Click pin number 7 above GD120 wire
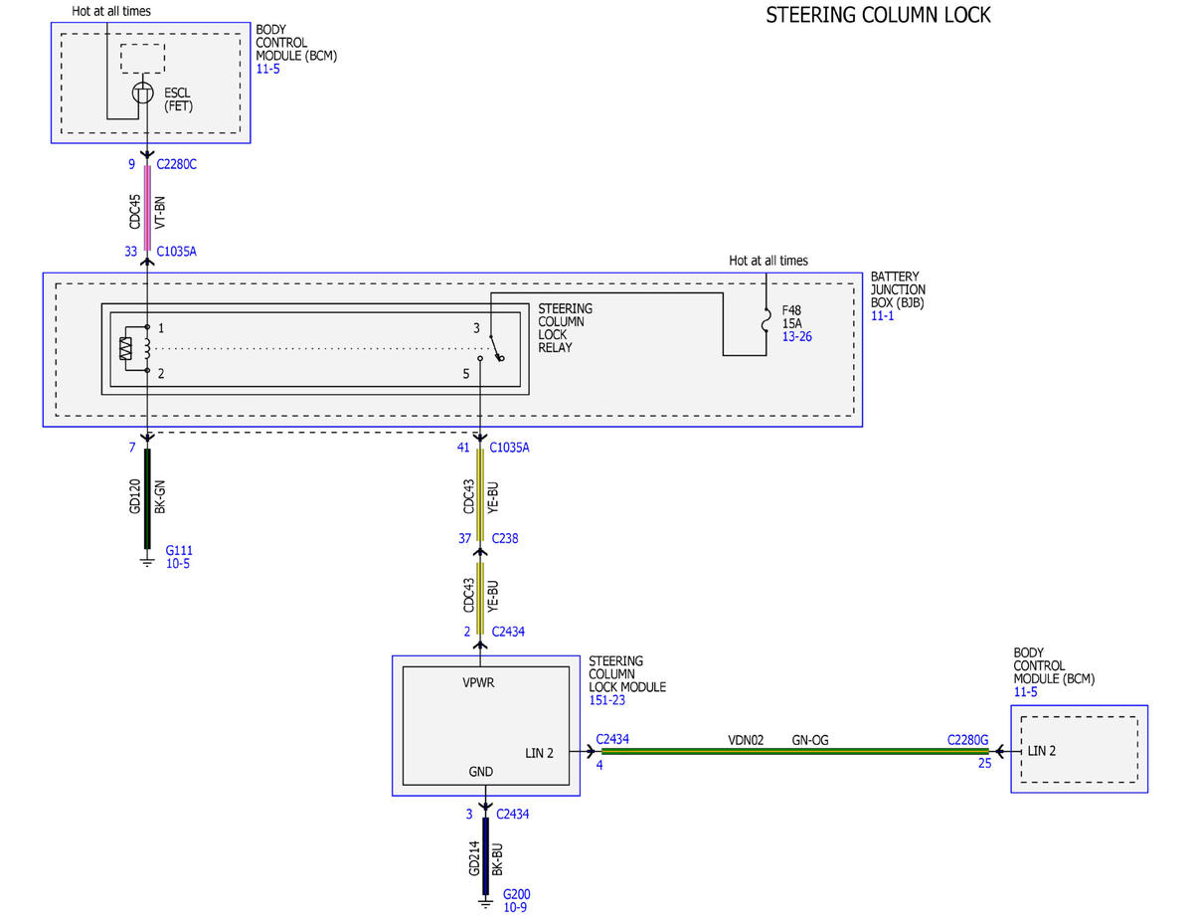 [x=131, y=448]
